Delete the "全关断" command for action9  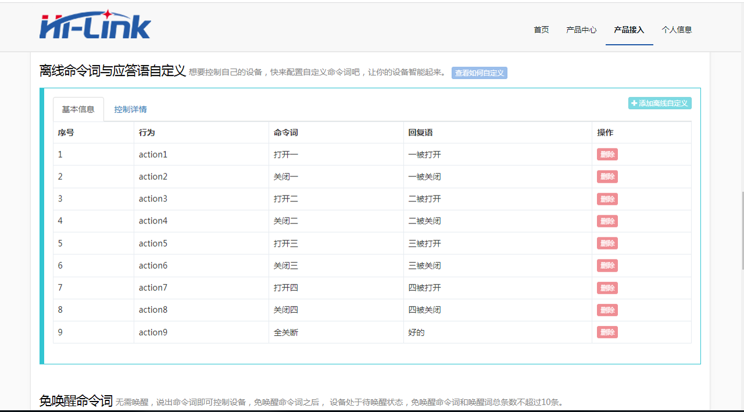pos(607,332)
